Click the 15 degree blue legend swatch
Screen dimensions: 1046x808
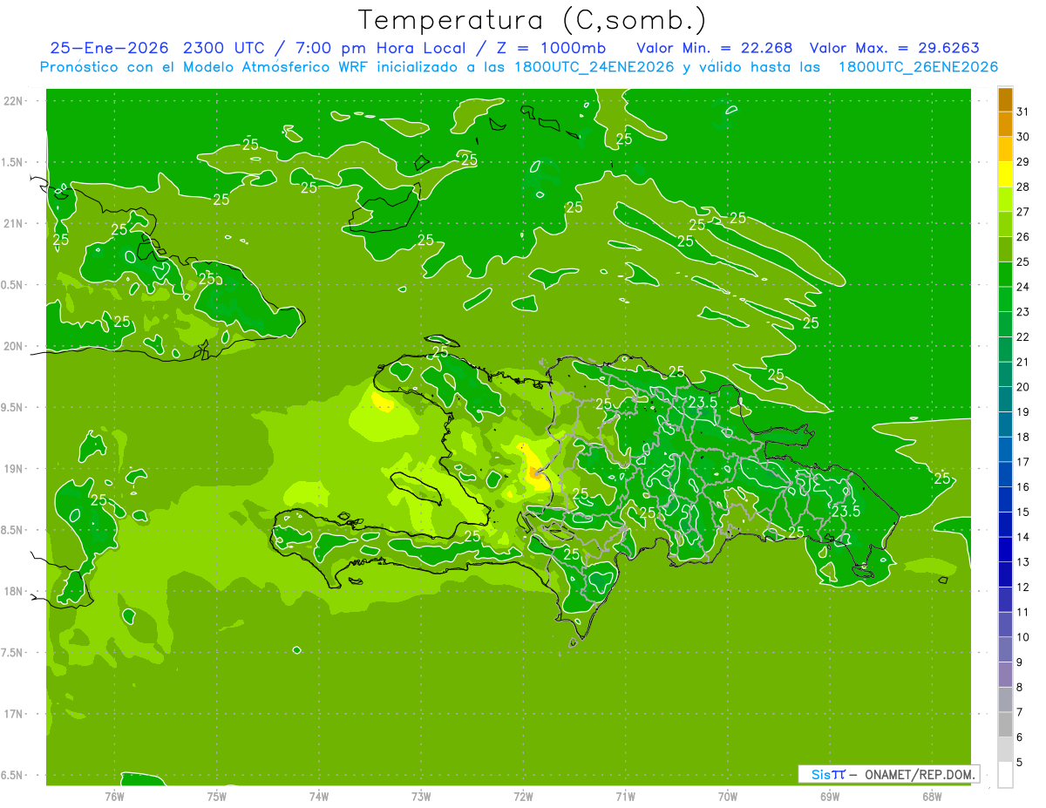1005,499
